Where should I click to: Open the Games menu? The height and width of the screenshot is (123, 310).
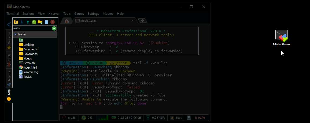79,14
